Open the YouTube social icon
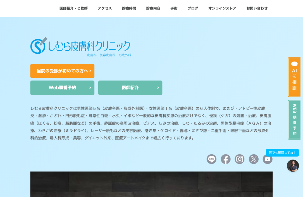 click(267, 159)
